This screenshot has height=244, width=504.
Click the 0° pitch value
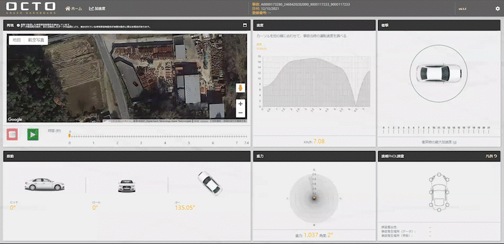pyautogui.click(x=13, y=208)
